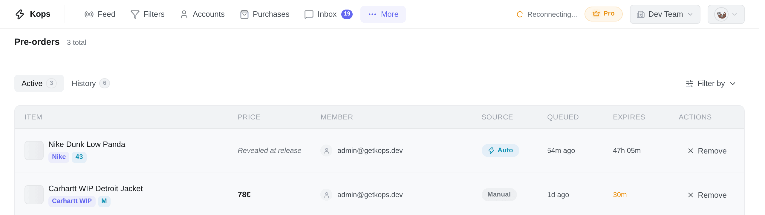Click the Auto source badge
This screenshot has width=765, height=215.
click(x=501, y=150)
